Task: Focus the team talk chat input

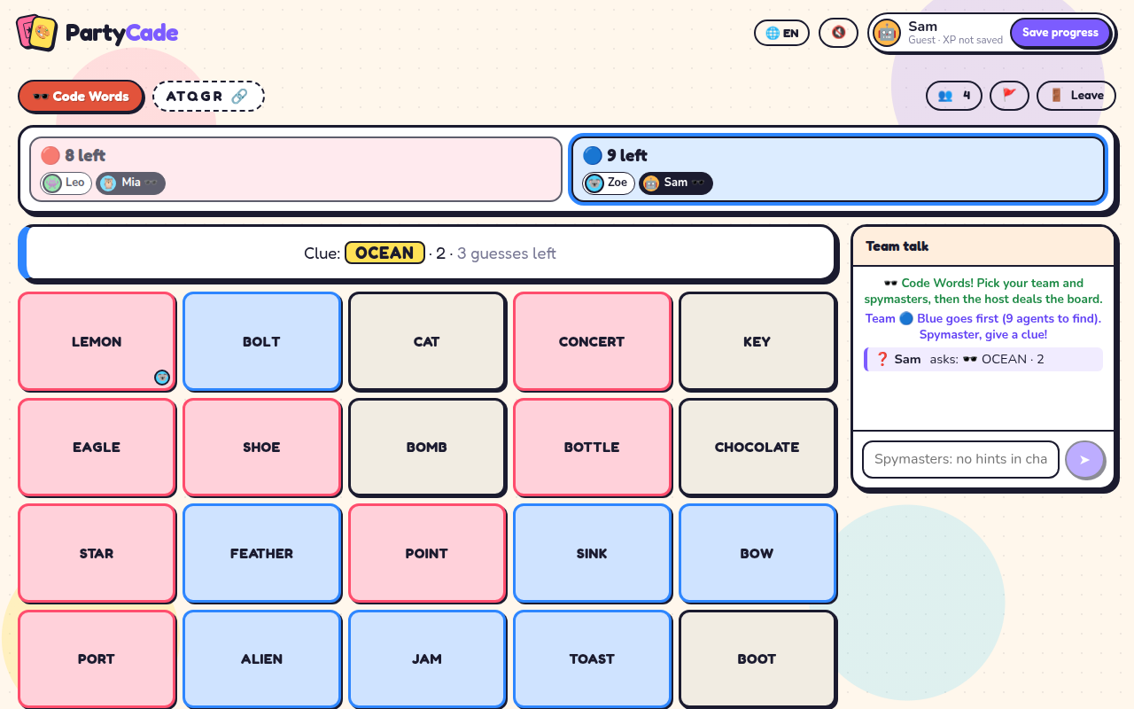Action: (x=960, y=459)
